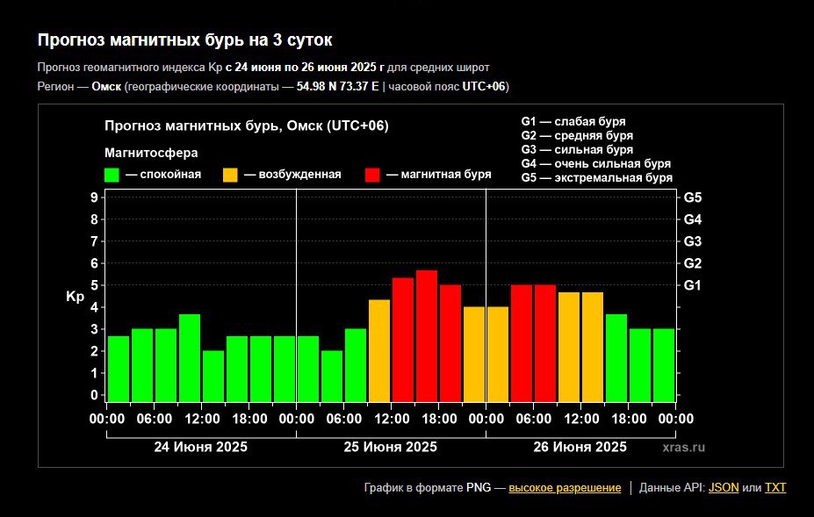This screenshot has width=814, height=517.
Task: Open the TXT API data link
Action: click(x=775, y=487)
